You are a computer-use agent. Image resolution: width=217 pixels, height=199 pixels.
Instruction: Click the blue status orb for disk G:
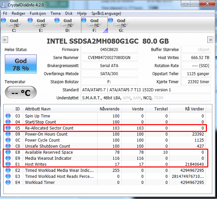point(111,20)
